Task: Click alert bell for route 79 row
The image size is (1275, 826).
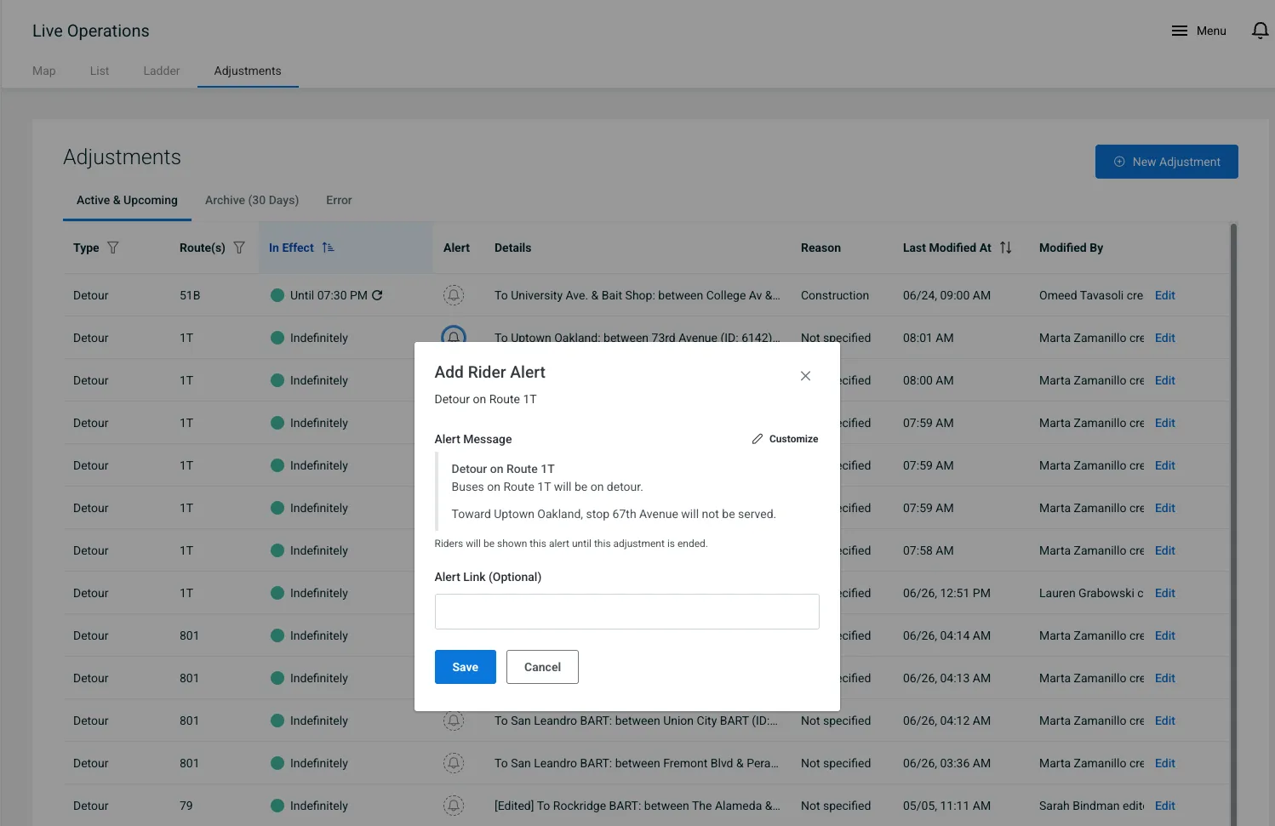Action: [x=454, y=806]
